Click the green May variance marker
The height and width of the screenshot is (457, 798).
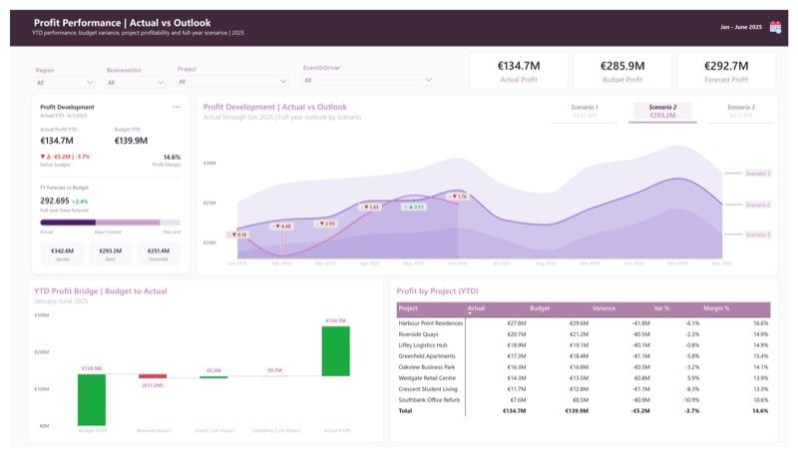pyautogui.click(x=414, y=208)
